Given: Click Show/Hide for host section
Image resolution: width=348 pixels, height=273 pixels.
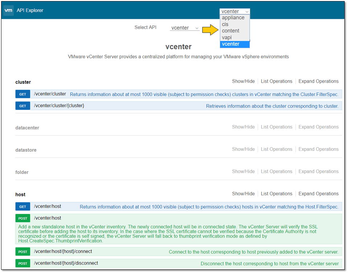Looking at the screenshot, I should (x=243, y=194).
